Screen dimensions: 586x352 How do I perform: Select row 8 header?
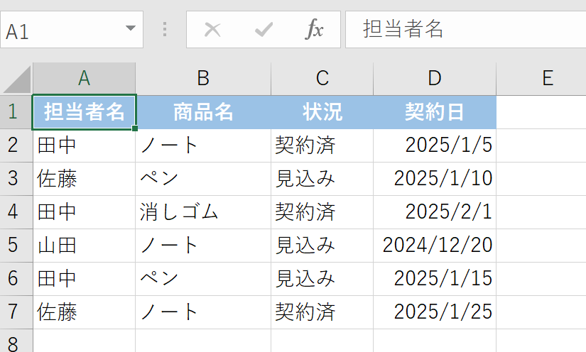pyautogui.click(x=16, y=341)
